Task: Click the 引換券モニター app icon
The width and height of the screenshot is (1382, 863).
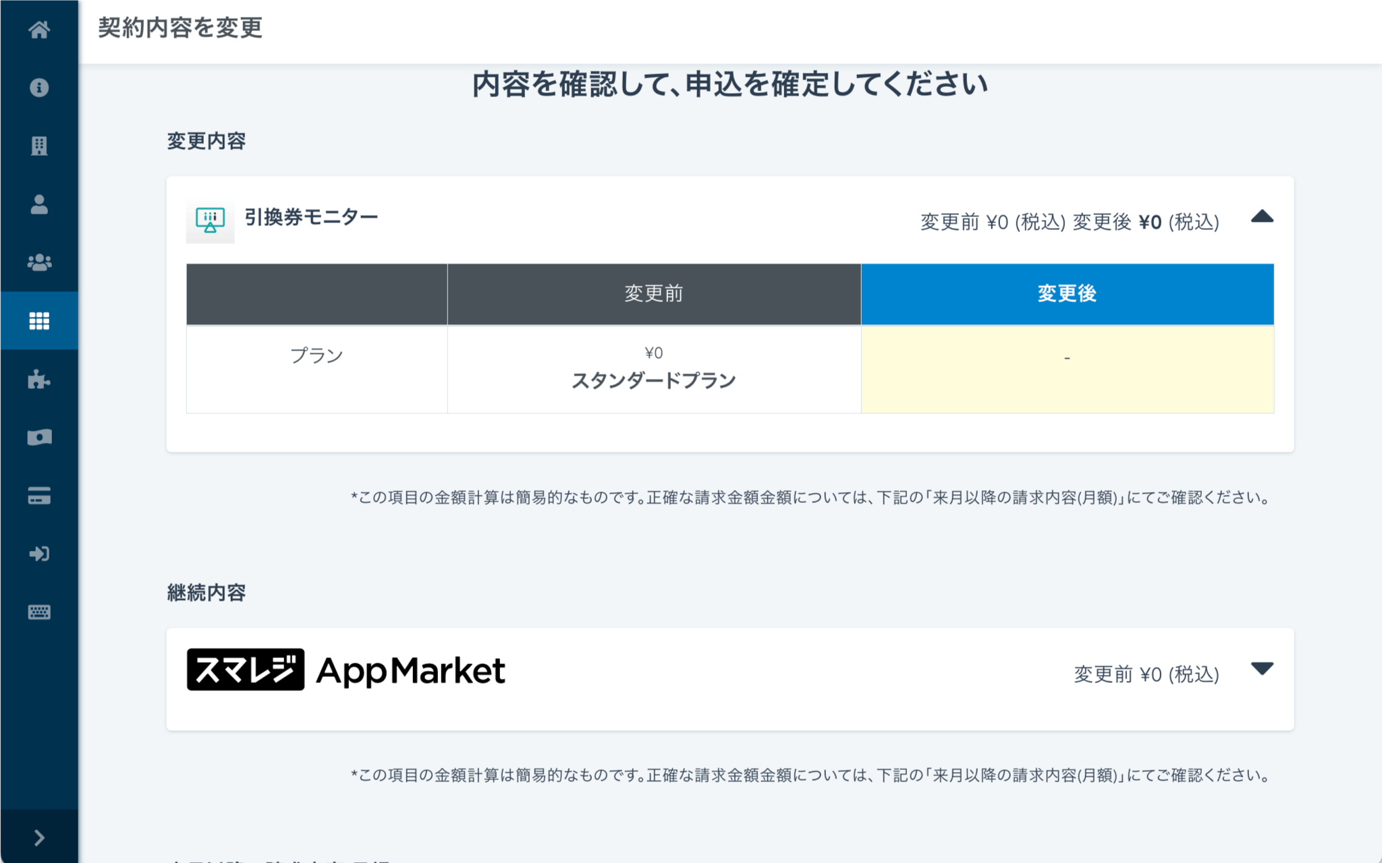Action: pos(211,220)
